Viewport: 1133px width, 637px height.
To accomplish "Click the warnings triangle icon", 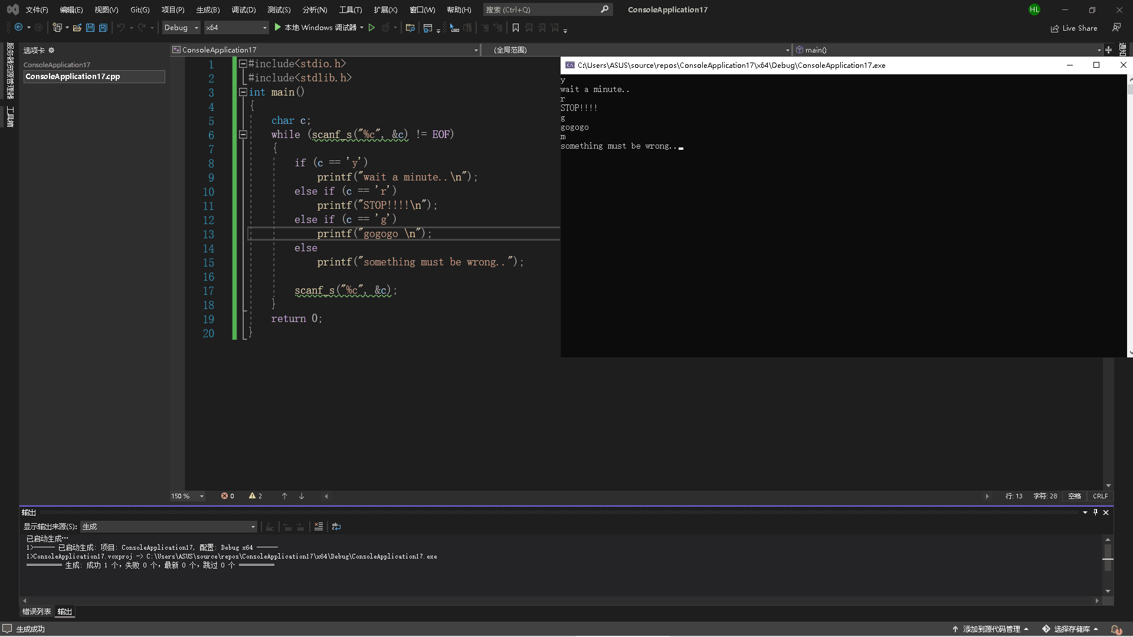I will (253, 496).
